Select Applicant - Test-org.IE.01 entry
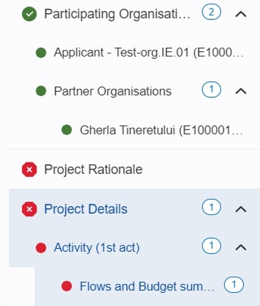 [x=149, y=52]
